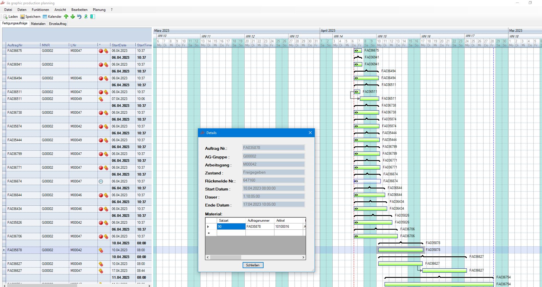Viewport: 542px width, 287px height.
Task: Click the Speichern save icon
Action: (x=22, y=17)
